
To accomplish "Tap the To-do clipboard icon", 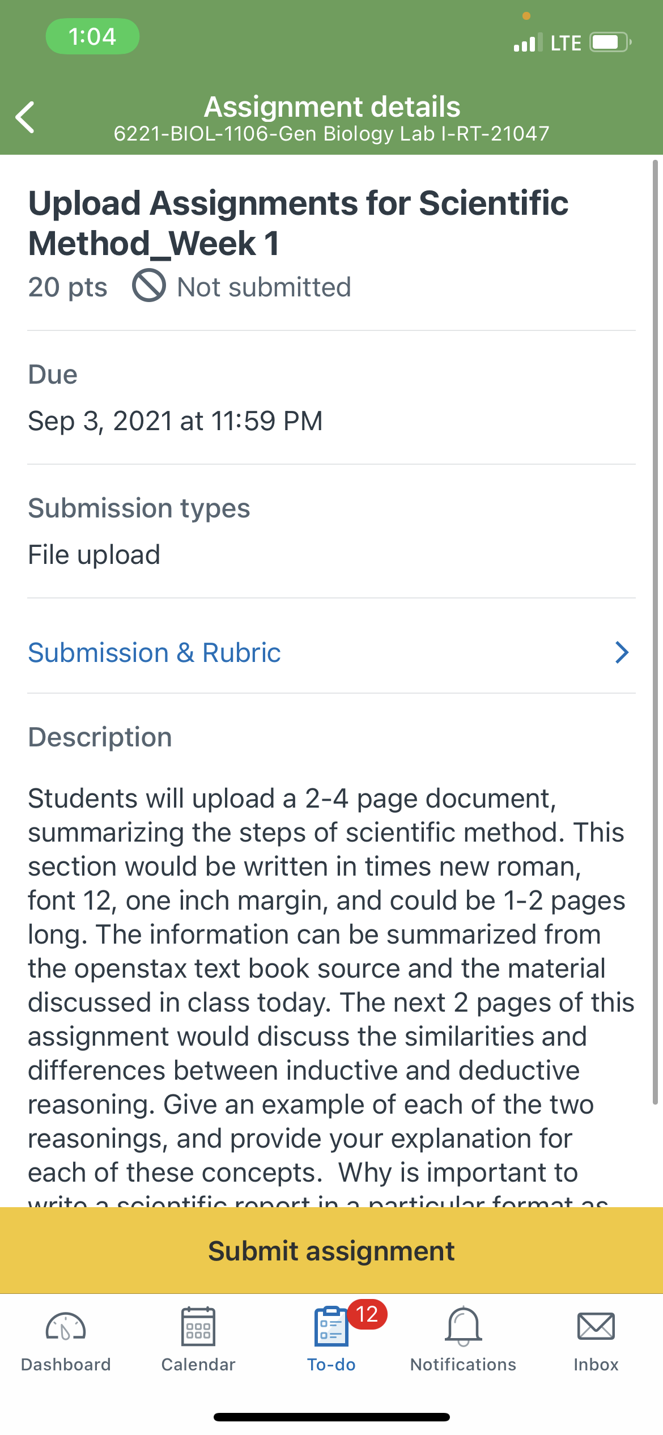I will (x=331, y=1326).
